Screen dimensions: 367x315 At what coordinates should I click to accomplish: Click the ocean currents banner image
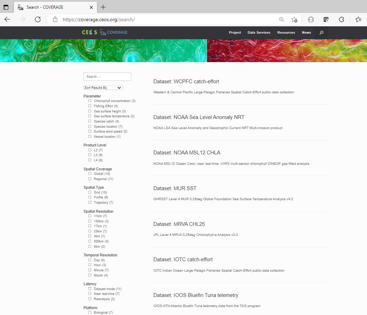(184, 51)
